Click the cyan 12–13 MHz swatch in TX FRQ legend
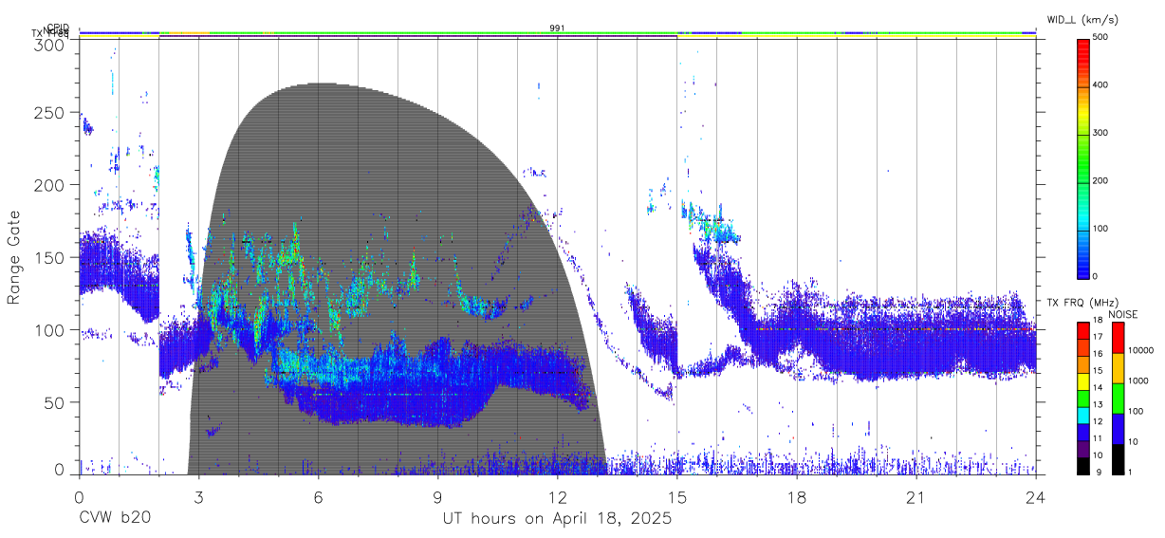The height and width of the screenshot is (538, 1165). tap(1082, 415)
